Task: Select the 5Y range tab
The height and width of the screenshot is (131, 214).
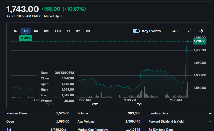Action: pos(78,31)
